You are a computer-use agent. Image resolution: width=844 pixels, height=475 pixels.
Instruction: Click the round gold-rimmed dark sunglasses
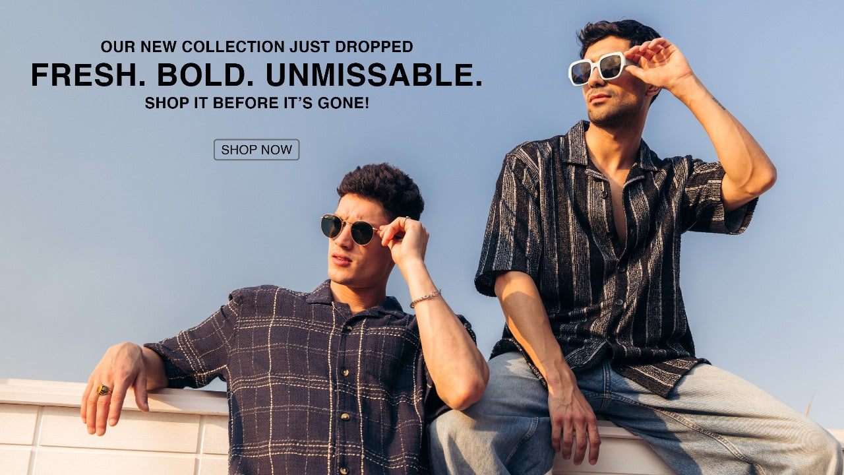tap(349, 229)
